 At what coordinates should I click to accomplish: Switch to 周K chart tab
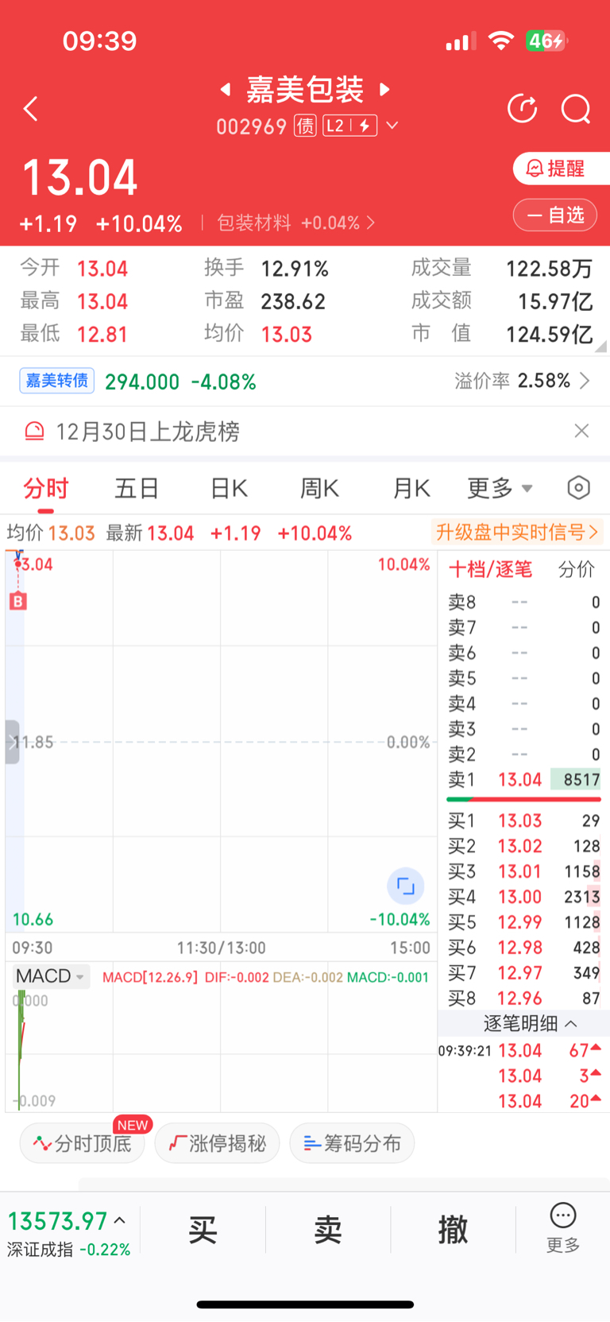(320, 488)
